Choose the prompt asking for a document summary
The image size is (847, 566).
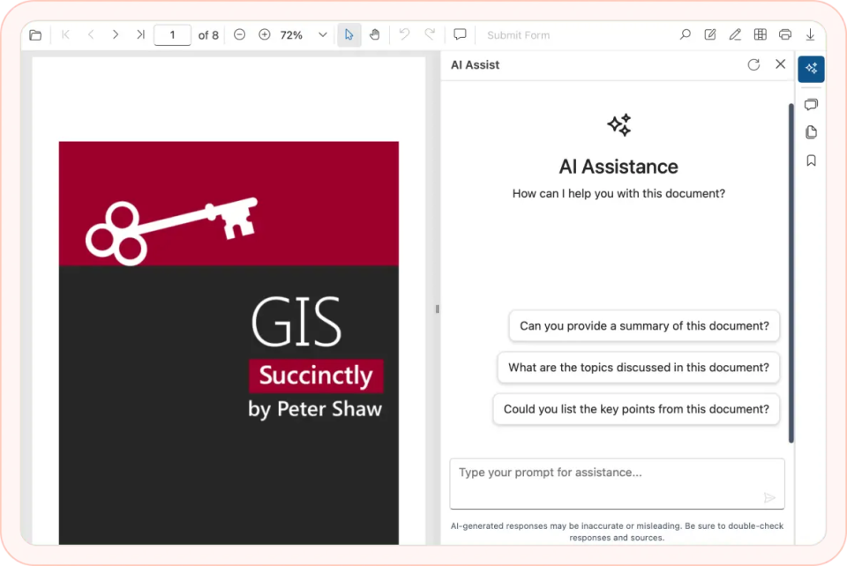point(643,325)
